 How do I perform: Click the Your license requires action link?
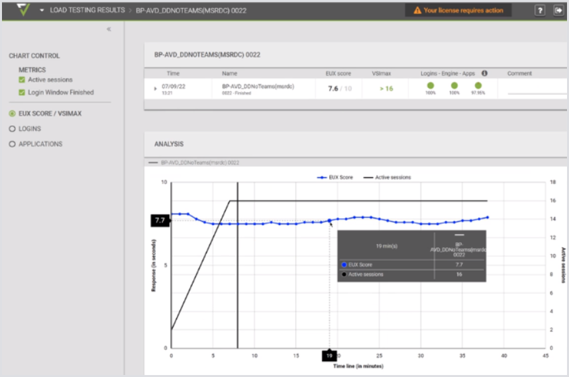[463, 11]
